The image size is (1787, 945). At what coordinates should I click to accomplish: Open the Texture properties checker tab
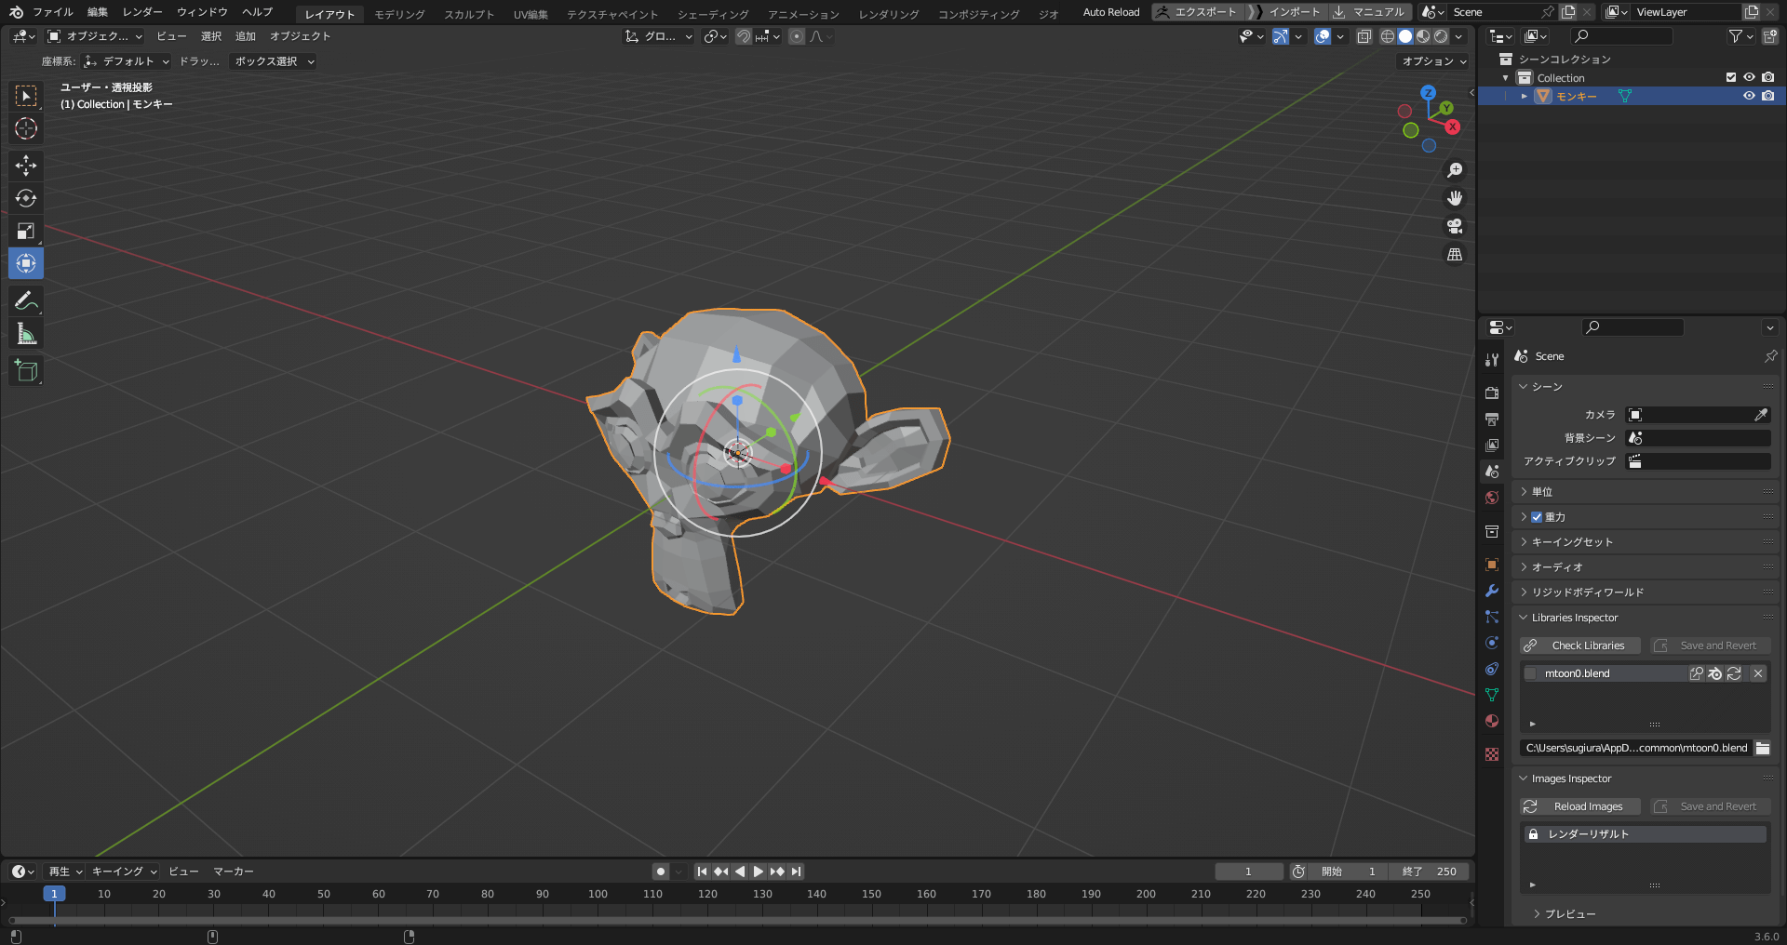pyautogui.click(x=1492, y=754)
